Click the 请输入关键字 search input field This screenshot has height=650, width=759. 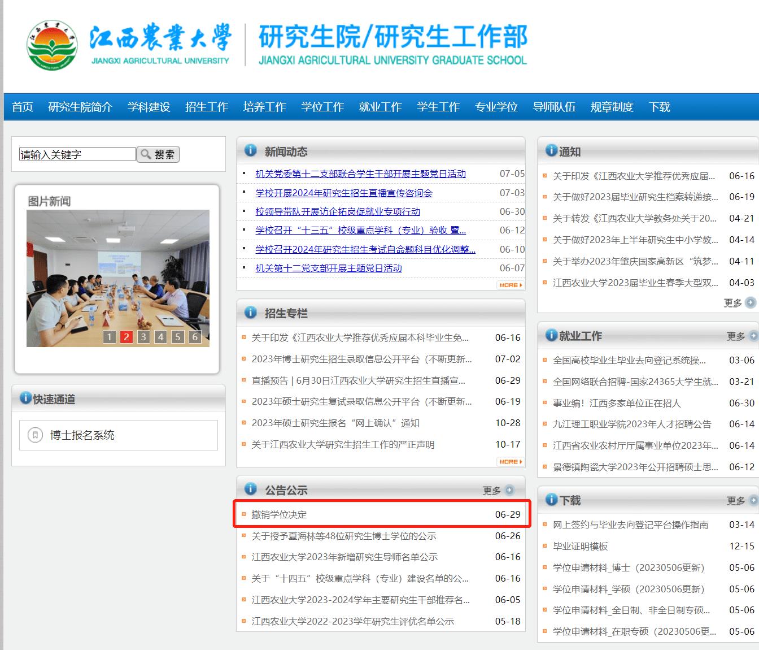tap(76, 154)
